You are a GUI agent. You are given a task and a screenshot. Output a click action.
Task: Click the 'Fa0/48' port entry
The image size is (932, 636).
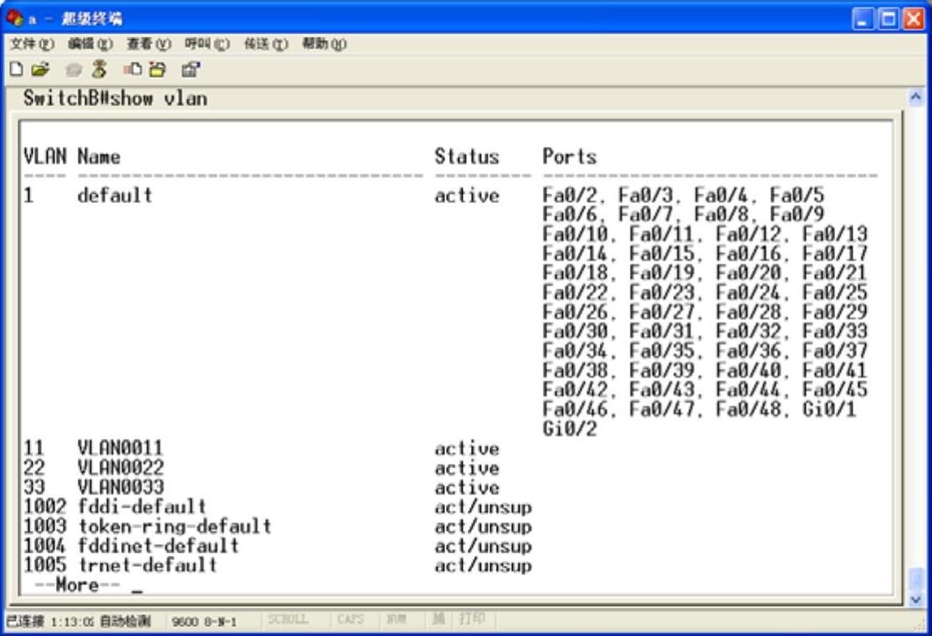click(748, 409)
